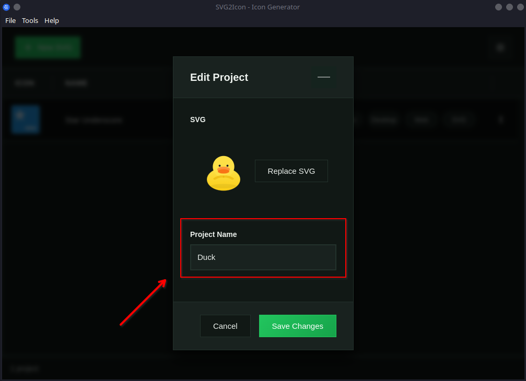
Task: Click the blue project thumbnail in the list
Action: pos(25,119)
